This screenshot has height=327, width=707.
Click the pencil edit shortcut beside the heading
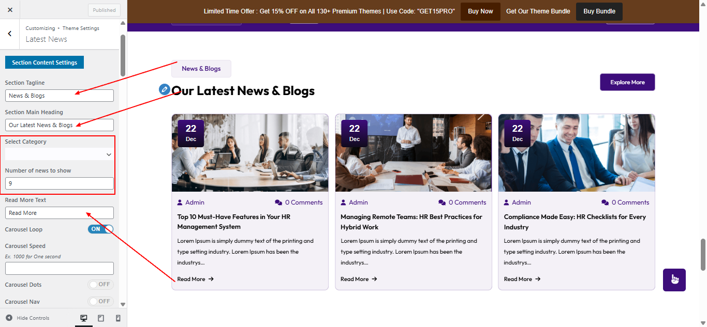pos(165,89)
